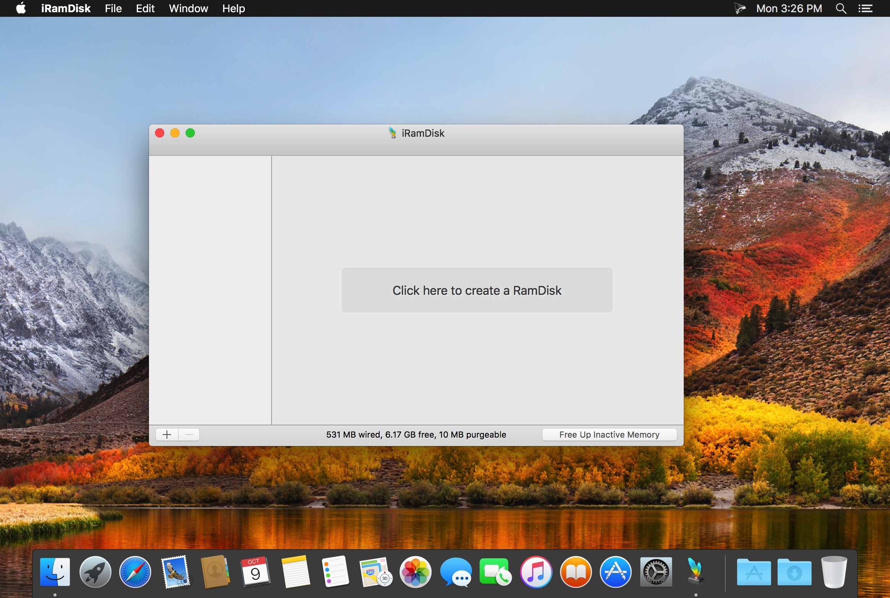Open Notes from the Dock
Screen dimensions: 890x598
tap(295, 572)
